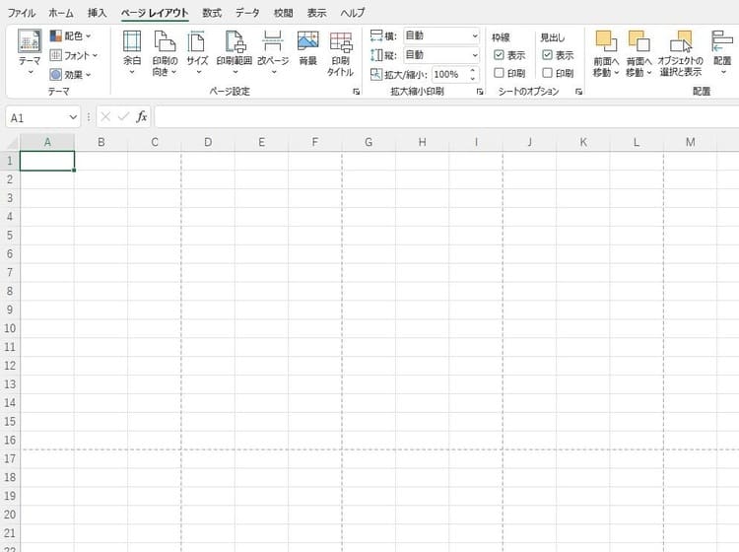Toggle the 枠線 印刷 (Gridlines print) checkbox

tap(499, 73)
